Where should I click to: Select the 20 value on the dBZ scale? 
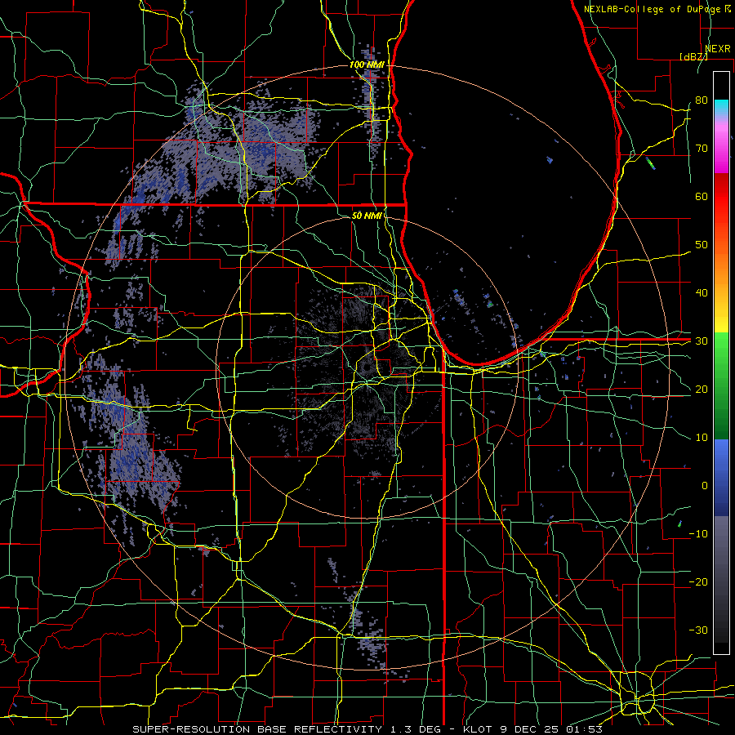pyautogui.click(x=702, y=389)
